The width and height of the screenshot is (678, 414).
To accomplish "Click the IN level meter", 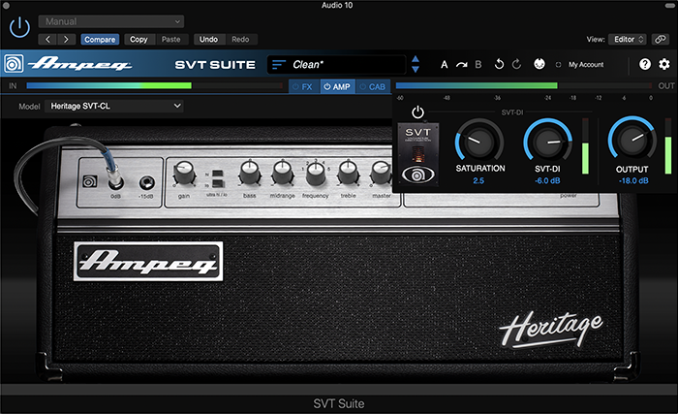I will 154,85.
